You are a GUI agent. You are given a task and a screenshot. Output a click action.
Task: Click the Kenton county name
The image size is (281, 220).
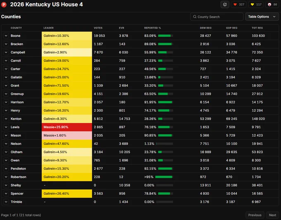click(16, 119)
